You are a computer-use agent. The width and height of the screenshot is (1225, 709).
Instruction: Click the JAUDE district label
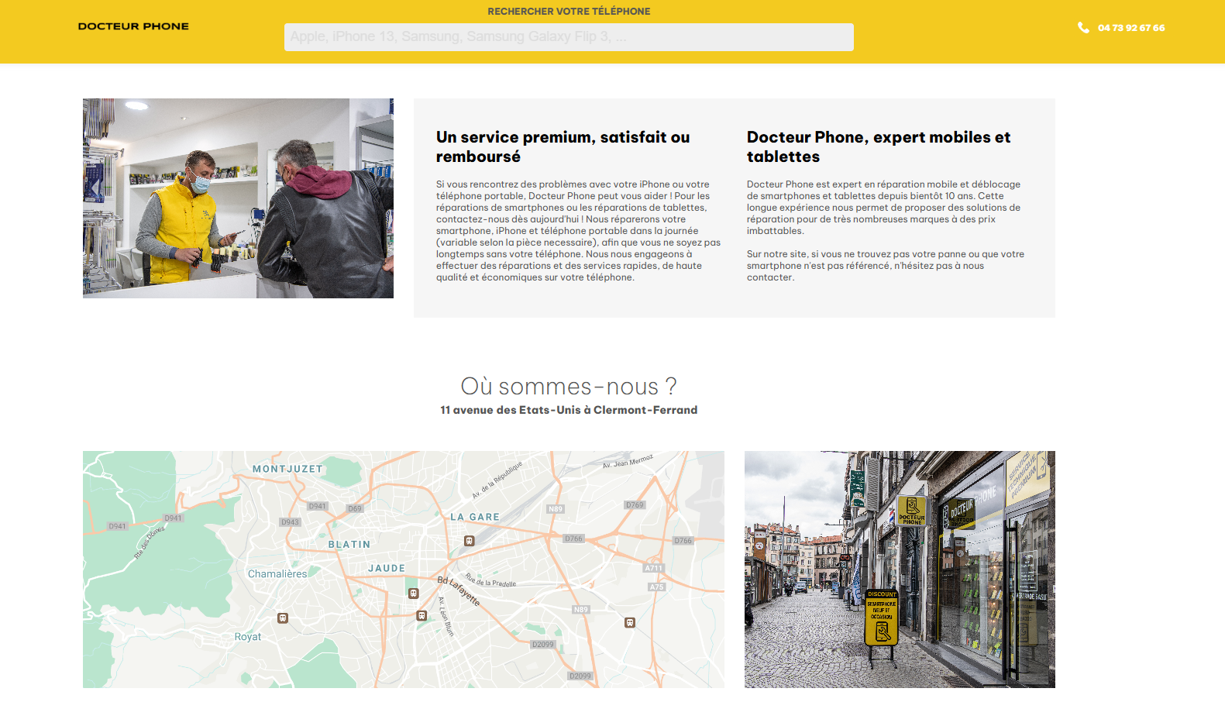click(387, 568)
